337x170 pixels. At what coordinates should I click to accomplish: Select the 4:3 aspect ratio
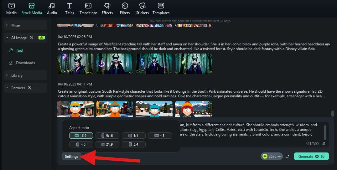(x=160, y=136)
